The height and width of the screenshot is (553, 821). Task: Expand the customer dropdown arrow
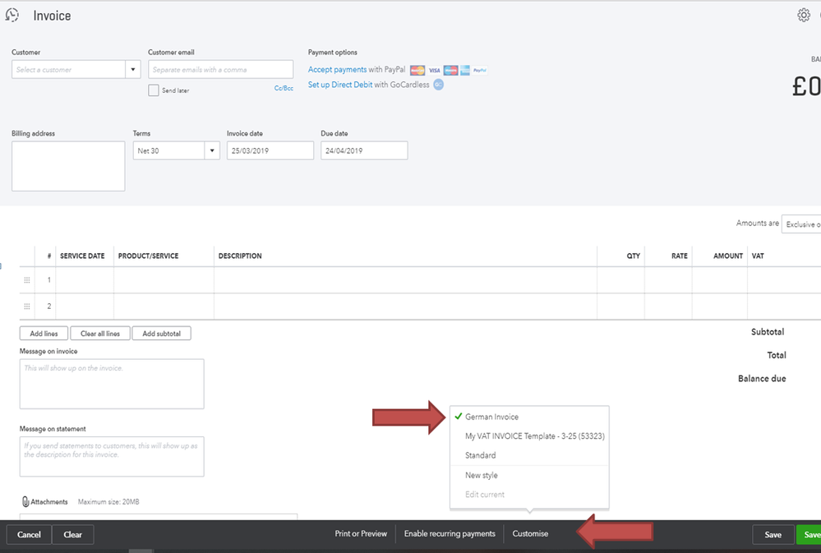(133, 70)
